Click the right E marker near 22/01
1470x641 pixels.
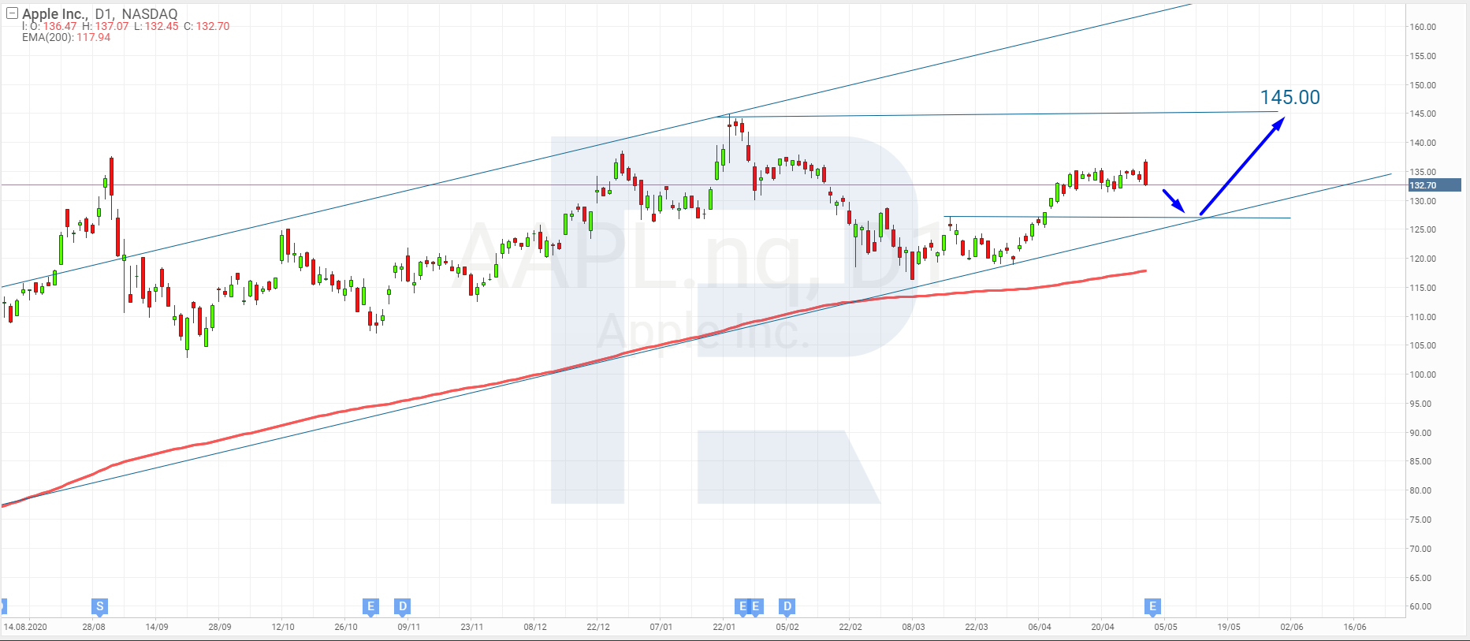pos(756,606)
